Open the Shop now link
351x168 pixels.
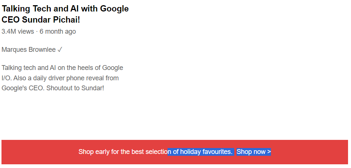pyautogui.click(x=254, y=152)
